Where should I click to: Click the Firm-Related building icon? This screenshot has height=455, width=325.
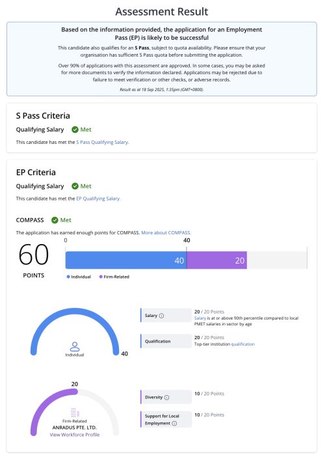(x=75, y=413)
